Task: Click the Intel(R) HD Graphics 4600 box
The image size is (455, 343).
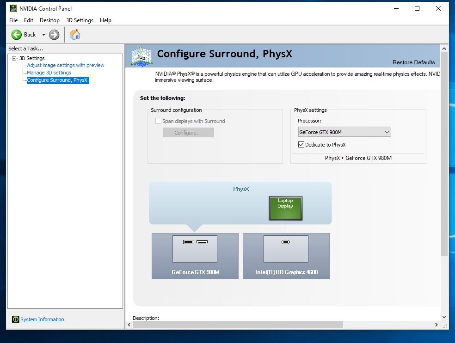Action: coord(286,256)
